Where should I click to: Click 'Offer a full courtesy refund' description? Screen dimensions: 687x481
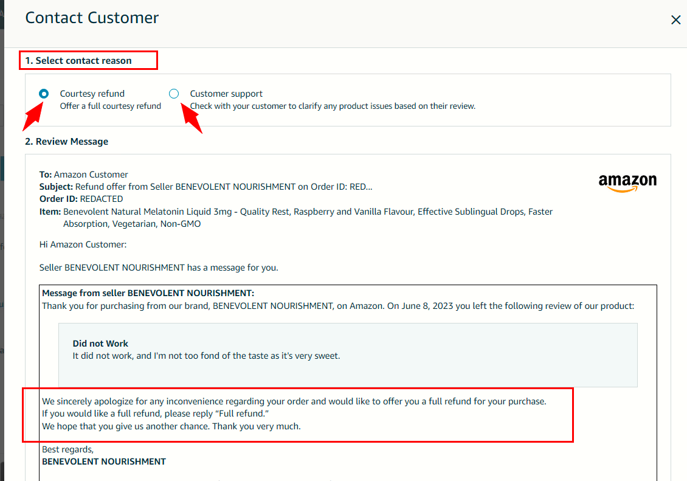click(x=111, y=106)
